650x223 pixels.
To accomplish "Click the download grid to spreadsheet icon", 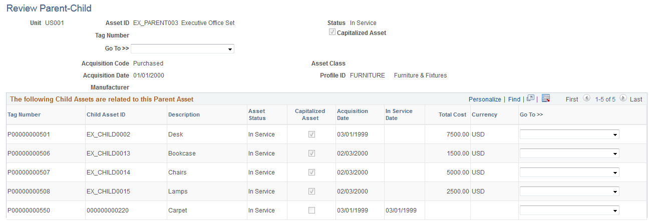I will pyautogui.click(x=546, y=98).
